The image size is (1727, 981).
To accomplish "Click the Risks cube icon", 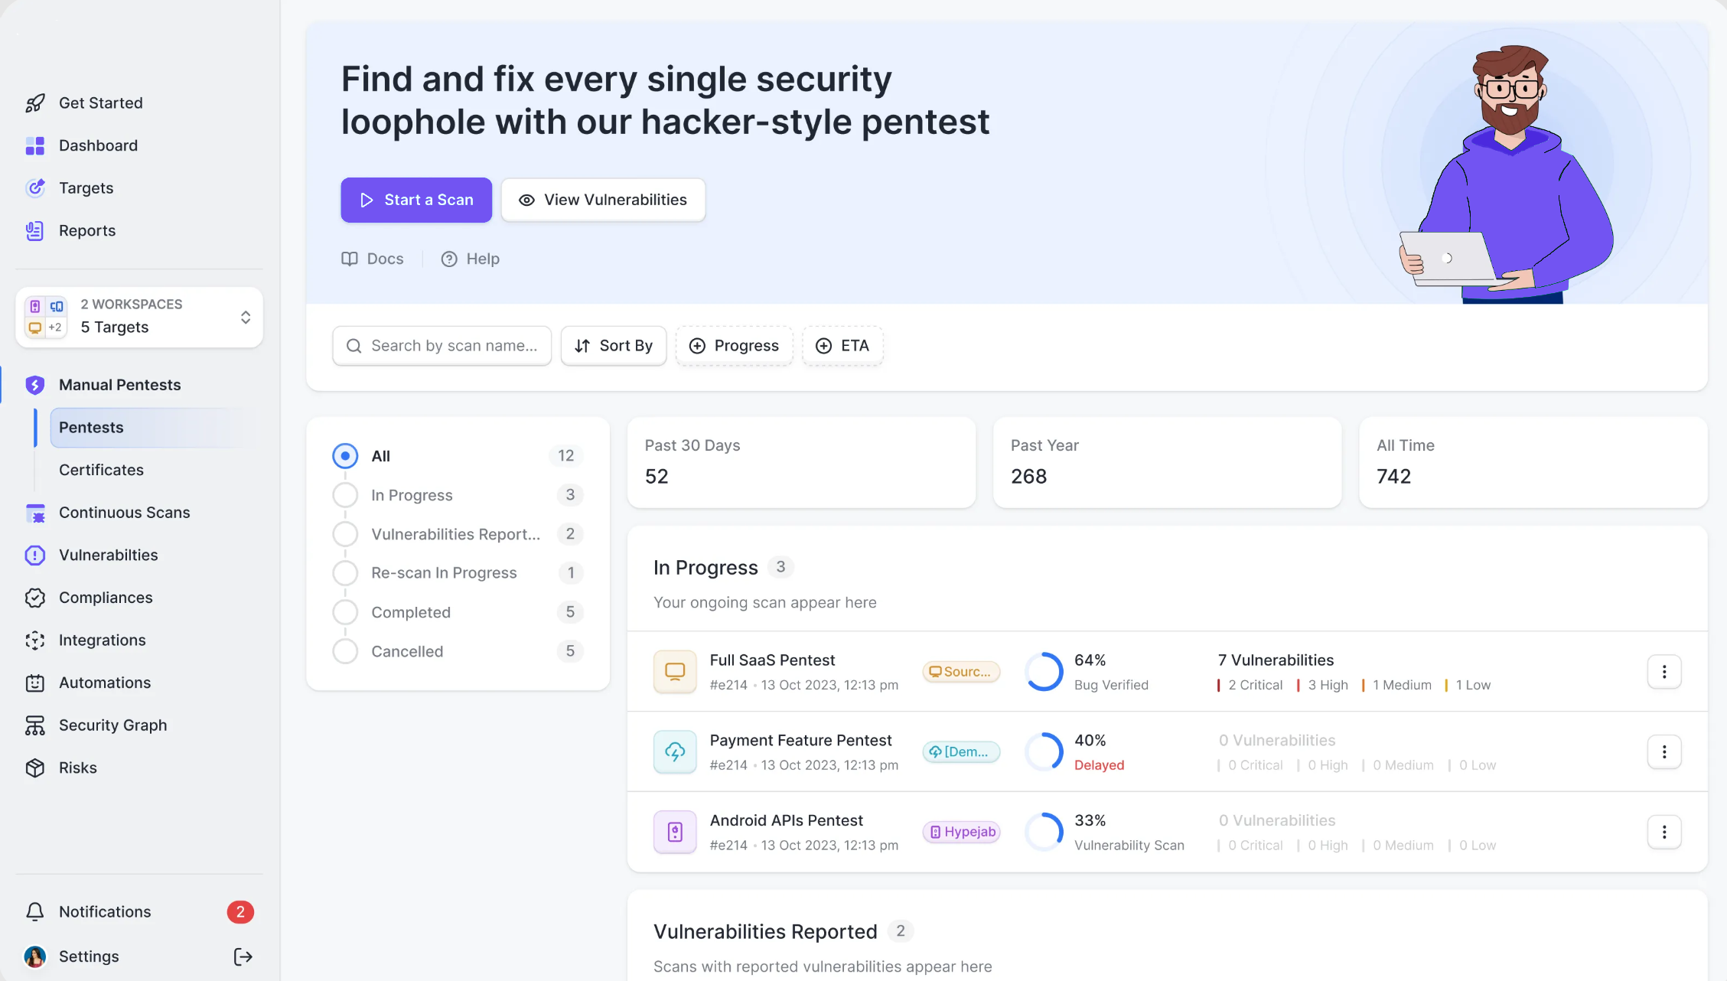I will pyautogui.click(x=35, y=768).
